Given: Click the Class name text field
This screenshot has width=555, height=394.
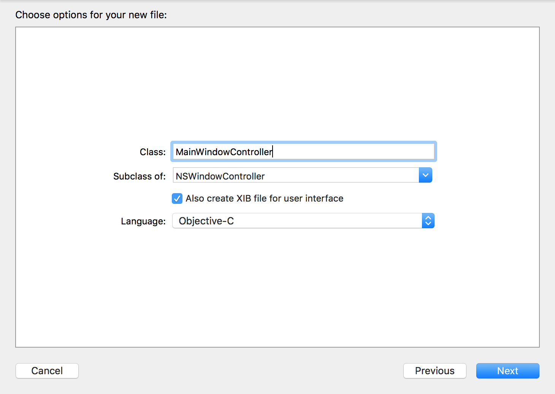Looking at the screenshot, I should coord(303,152).
